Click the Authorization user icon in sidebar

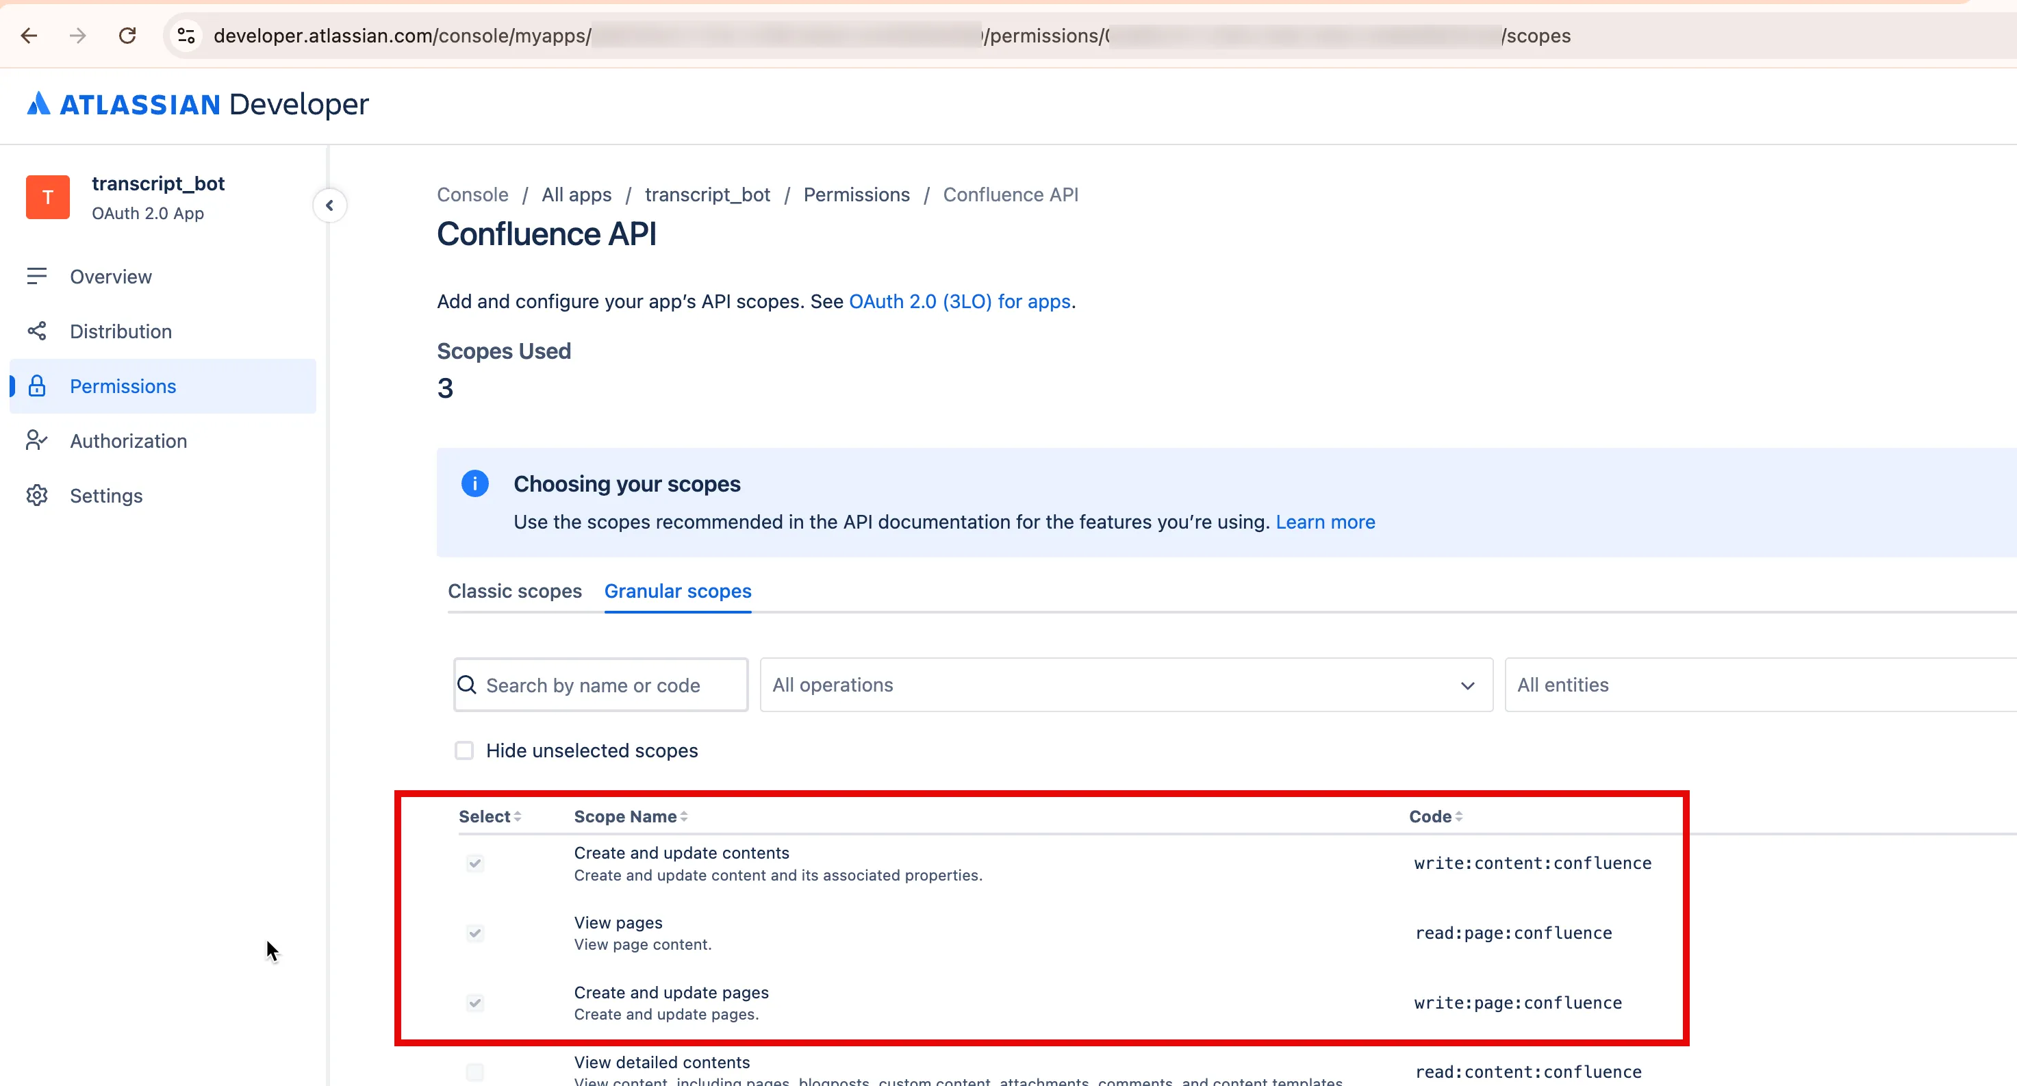click(37, 441)
